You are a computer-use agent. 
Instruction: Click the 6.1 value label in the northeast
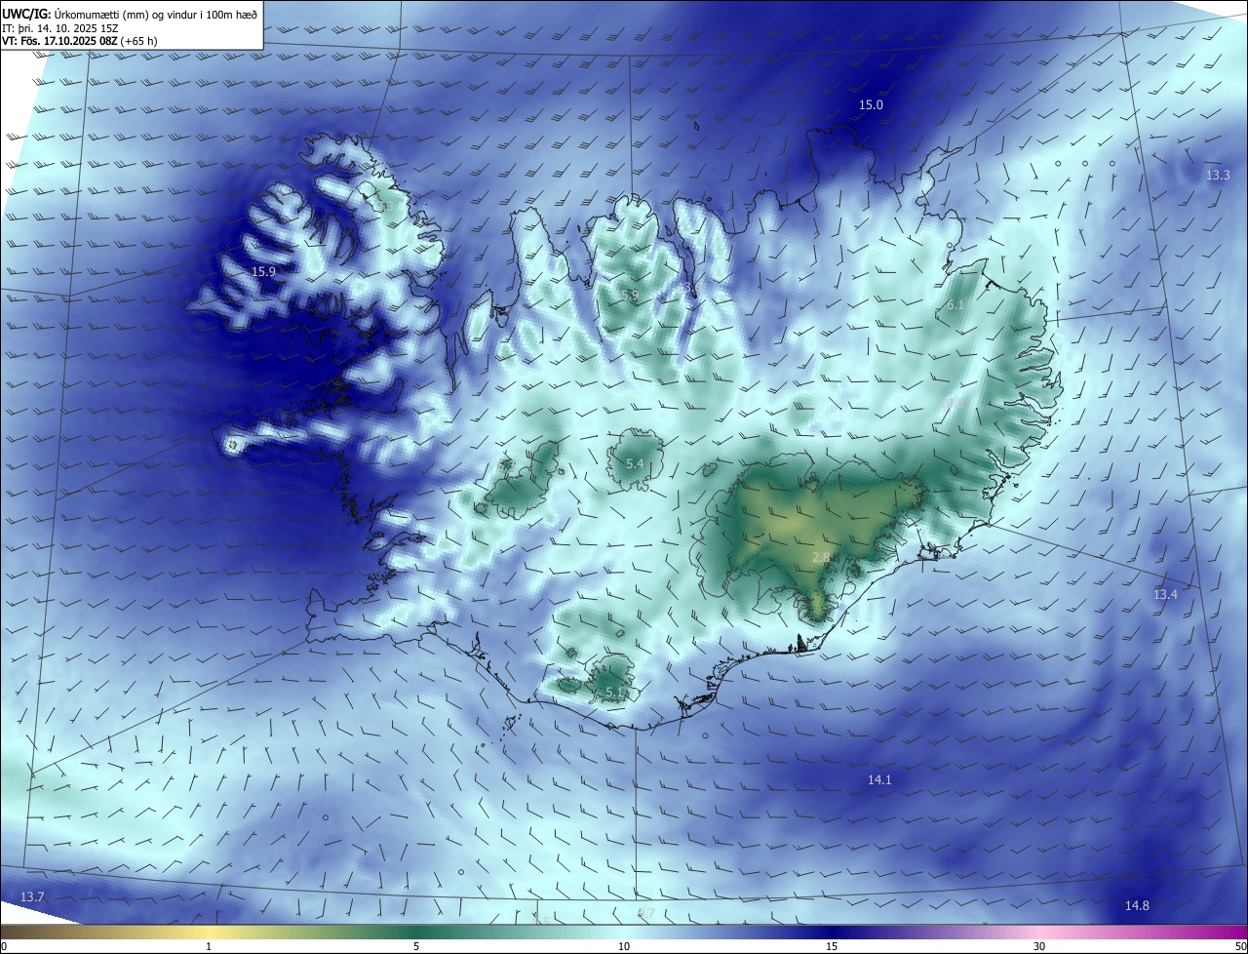pyautogui.click(x=955, y=305)
